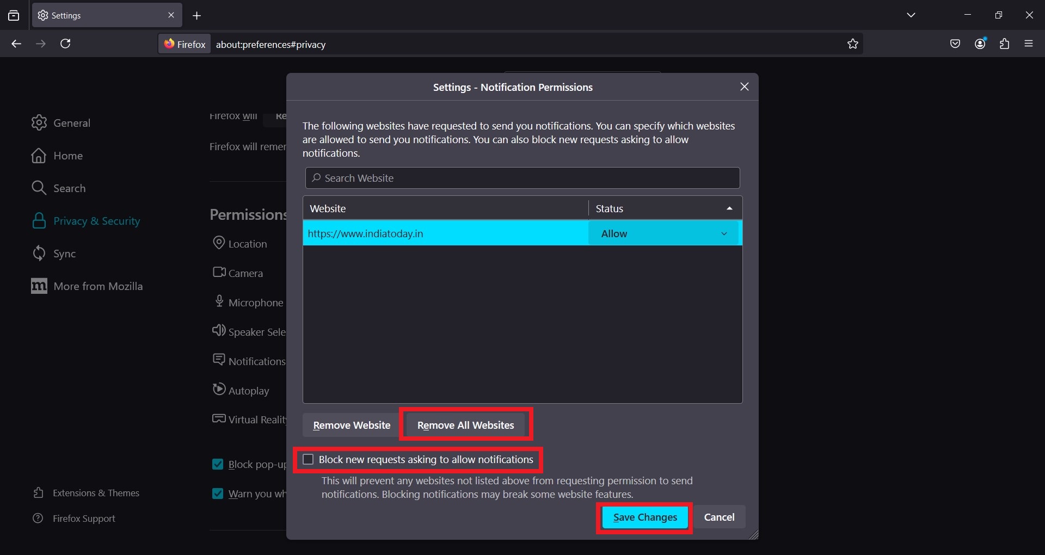Click the Camera permission icon
This screenshot has width=1045, height=555.
coord(219,272)
